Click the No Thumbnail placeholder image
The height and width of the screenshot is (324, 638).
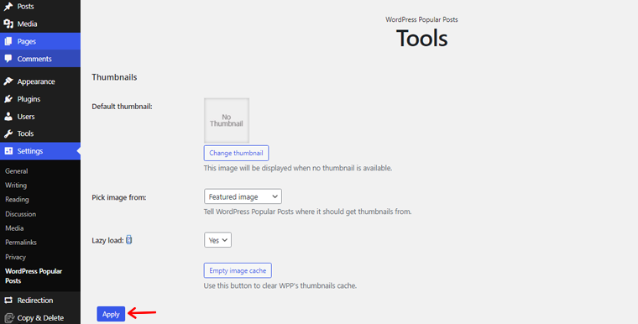(227, 121)
